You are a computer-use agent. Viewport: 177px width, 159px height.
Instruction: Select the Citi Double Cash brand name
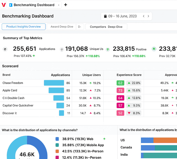[x=13, y=98]
